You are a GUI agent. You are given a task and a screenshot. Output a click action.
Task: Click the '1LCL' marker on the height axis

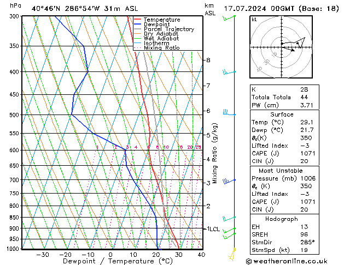click(x=213, y=229)
